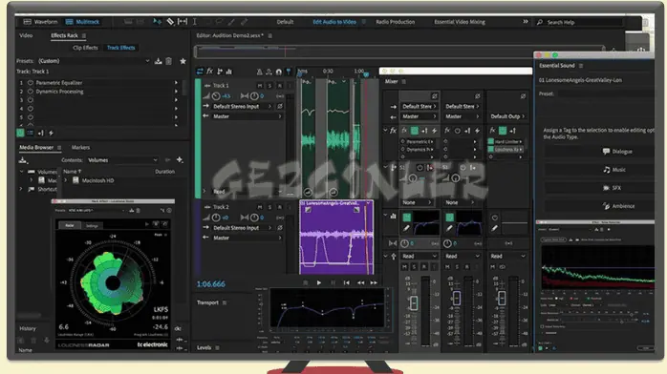The image size is (667, 374).
Task: Open Track 2 Master output dropdown
Action: [247, 238]
